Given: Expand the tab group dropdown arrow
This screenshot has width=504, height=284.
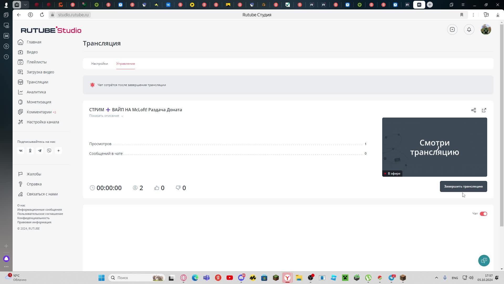Looking at the screenshot, I should tap(25, 5).
